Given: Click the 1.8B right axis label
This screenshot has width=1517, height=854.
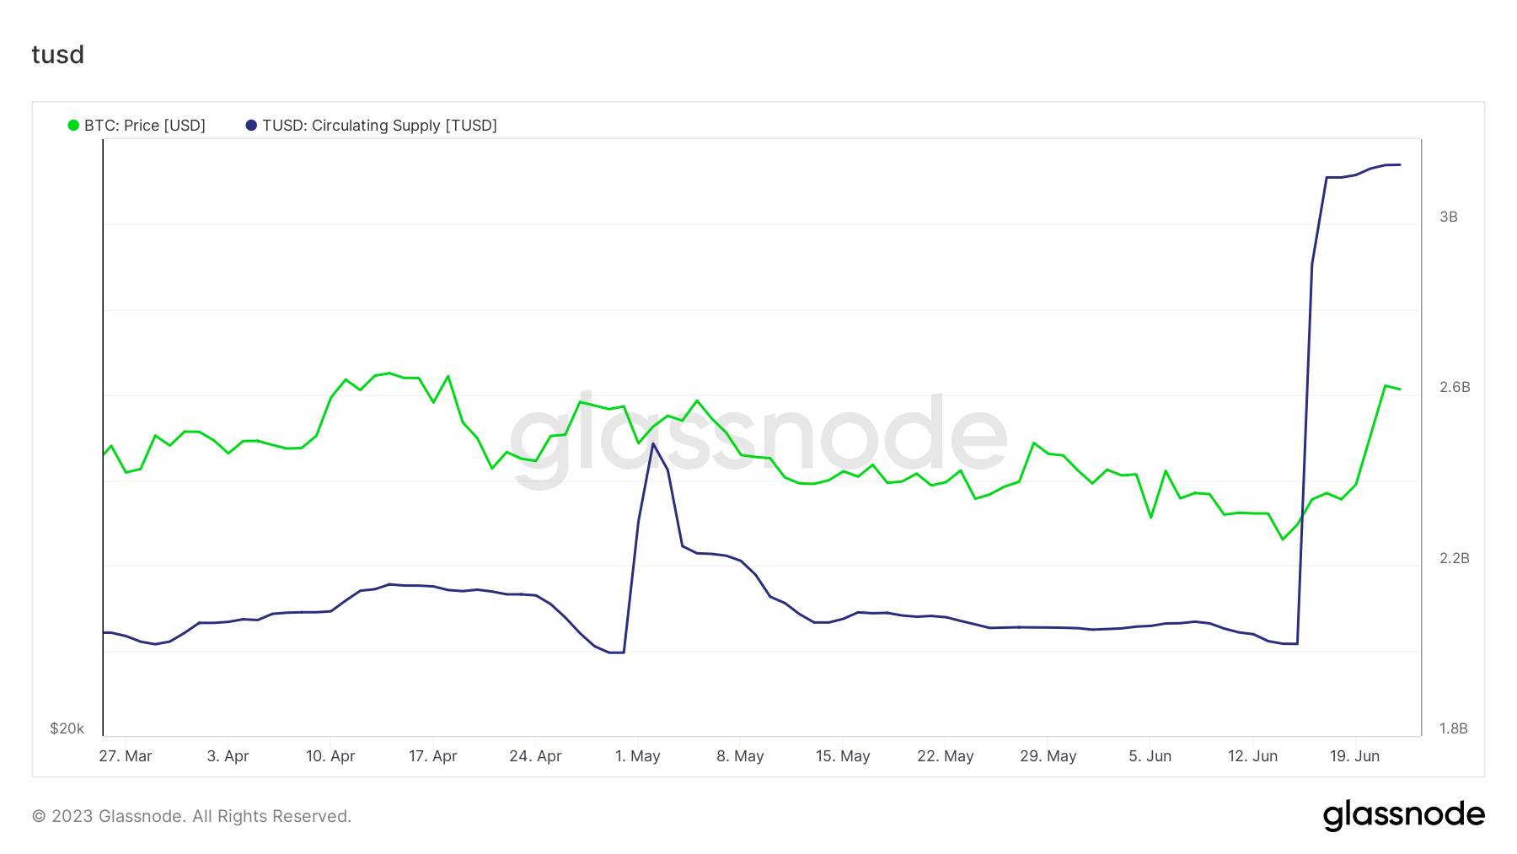Looking at the screenshot, I should click(1454, 728).
